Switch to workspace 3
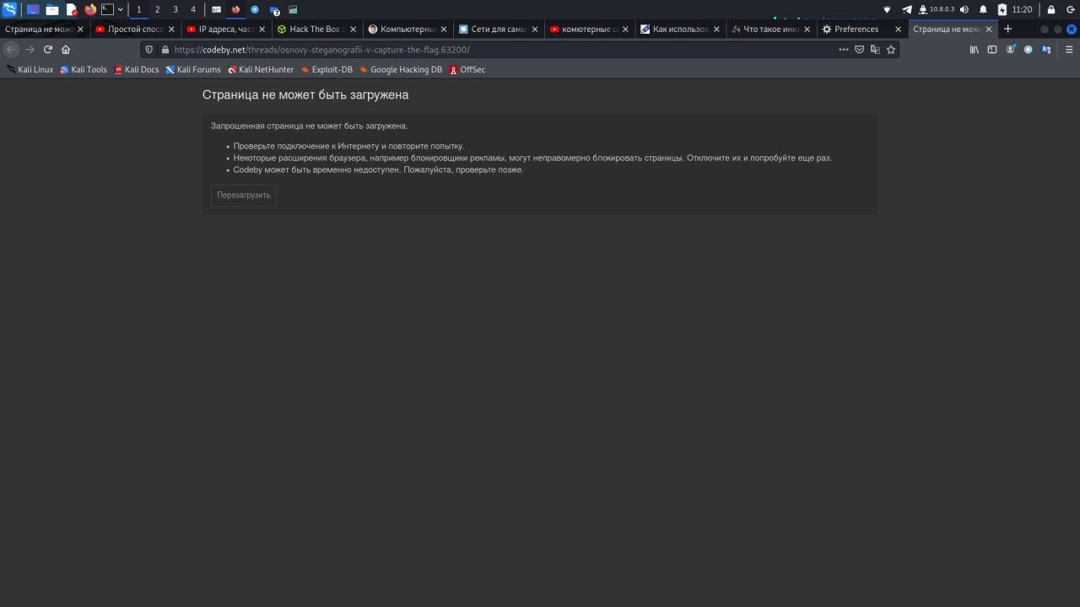Viewport: 1080px width, 607px height. [175, 9]
